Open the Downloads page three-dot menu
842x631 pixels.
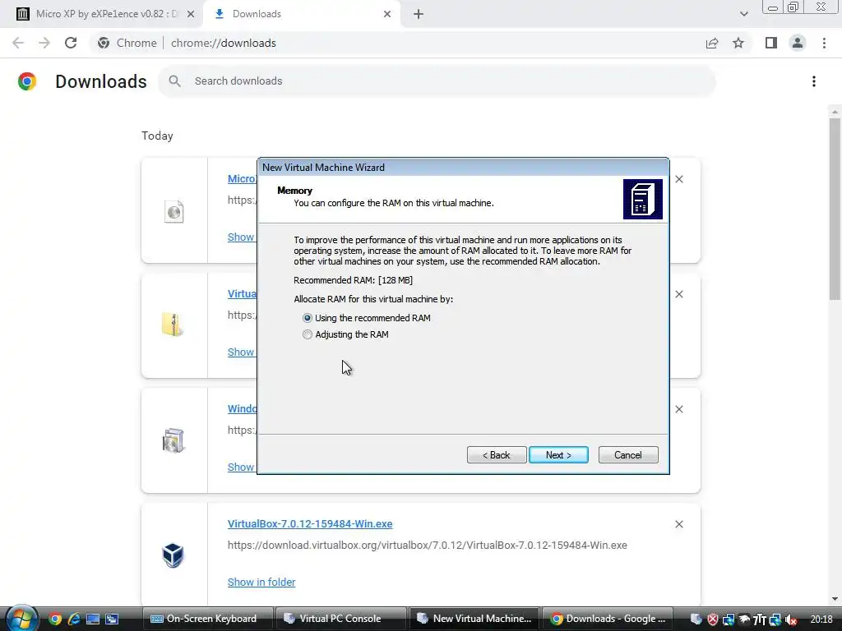pos(813,81)
